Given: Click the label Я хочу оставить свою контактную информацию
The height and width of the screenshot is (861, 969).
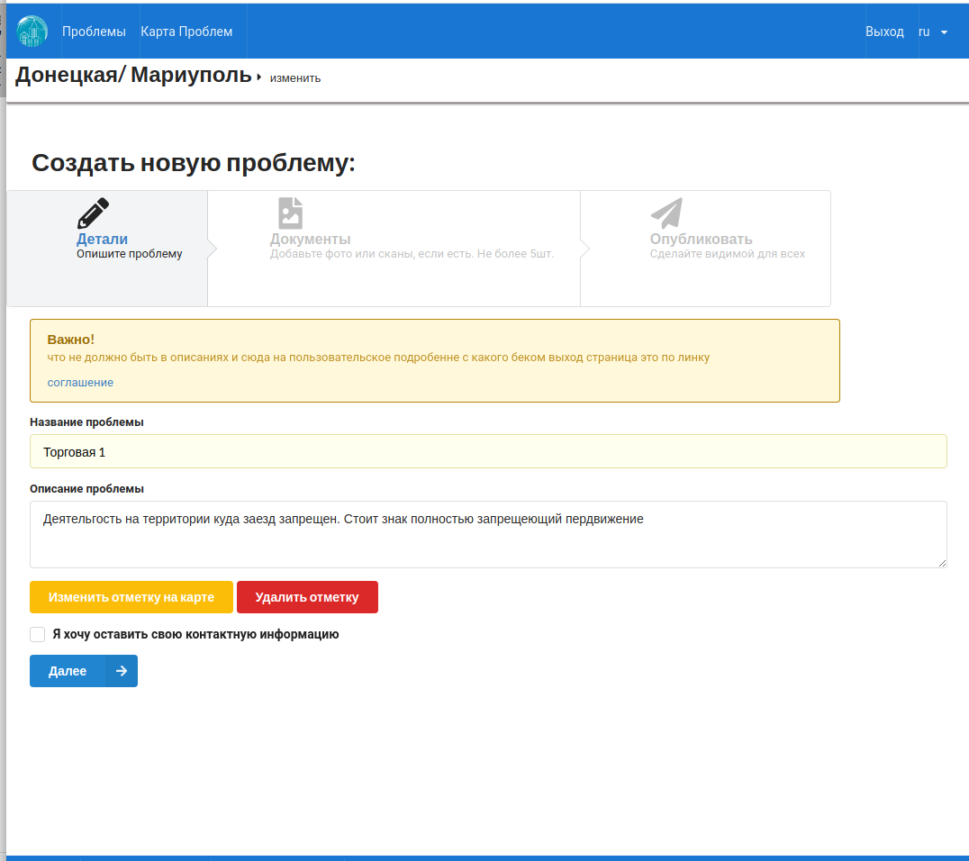Looking at the screenshot, I should (x=195, y=634).
